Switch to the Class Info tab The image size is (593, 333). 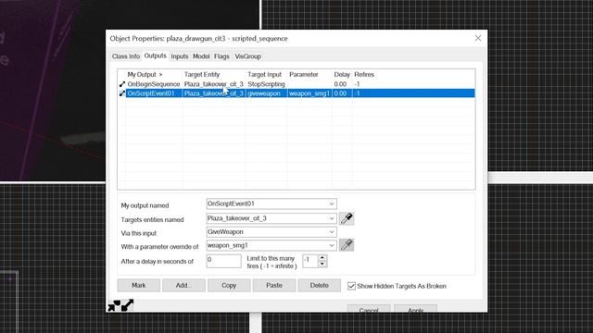click(126, 56)
